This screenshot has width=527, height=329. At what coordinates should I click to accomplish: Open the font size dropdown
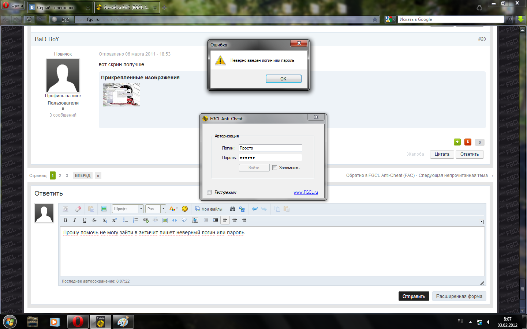156,209
